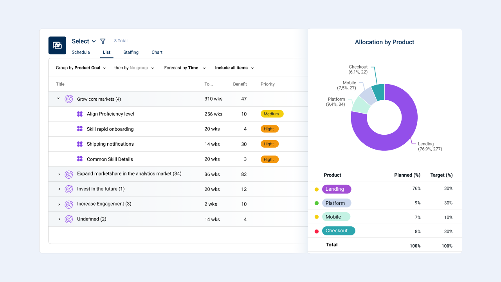501x282 pixels.
Task: Click the Shipping notifications item icon
Action: click(x=80, y=144)
